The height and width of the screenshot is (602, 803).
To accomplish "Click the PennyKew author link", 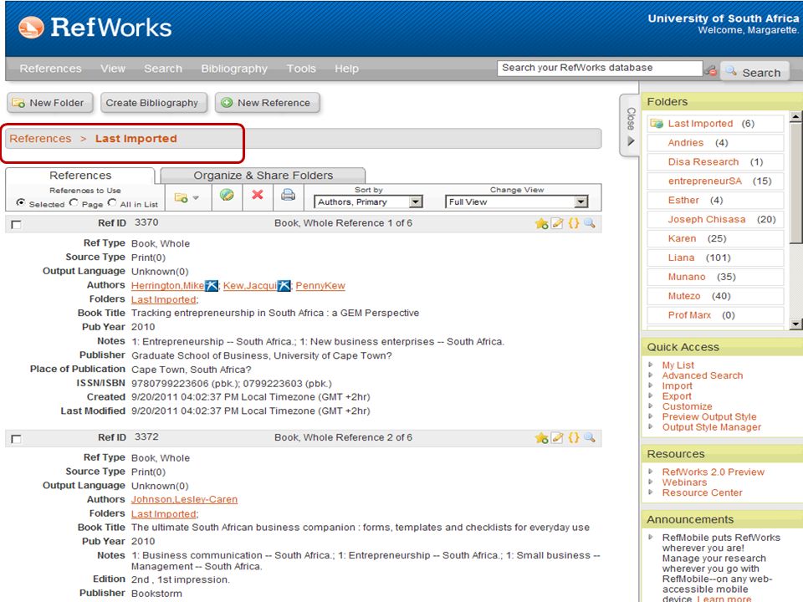I will [x=320, y=286].
